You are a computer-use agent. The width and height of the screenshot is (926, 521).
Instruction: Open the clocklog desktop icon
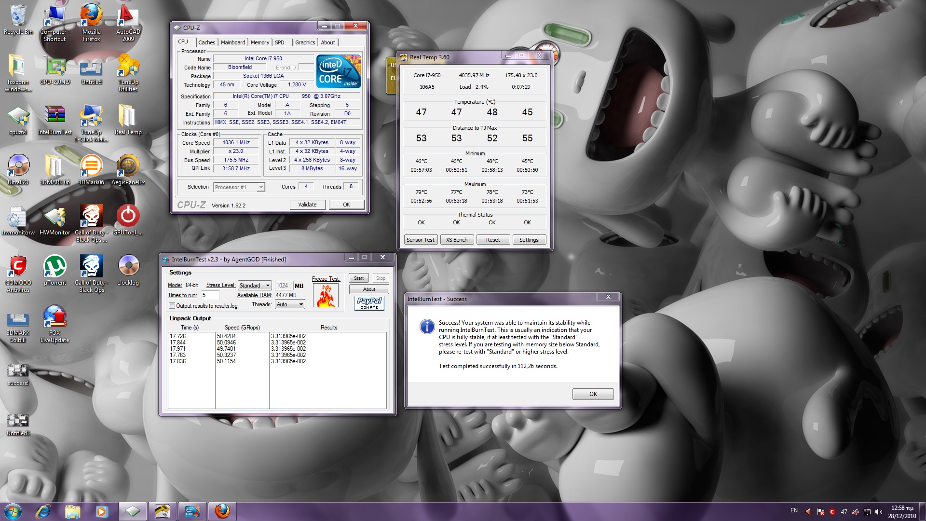pyautogui.click(x=128, y=270)
